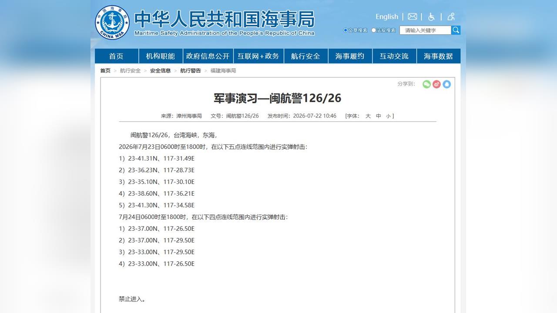Screen dimensions: 557x313
Task: Select the 文章搜索 radio option
Action: point(346,30)
